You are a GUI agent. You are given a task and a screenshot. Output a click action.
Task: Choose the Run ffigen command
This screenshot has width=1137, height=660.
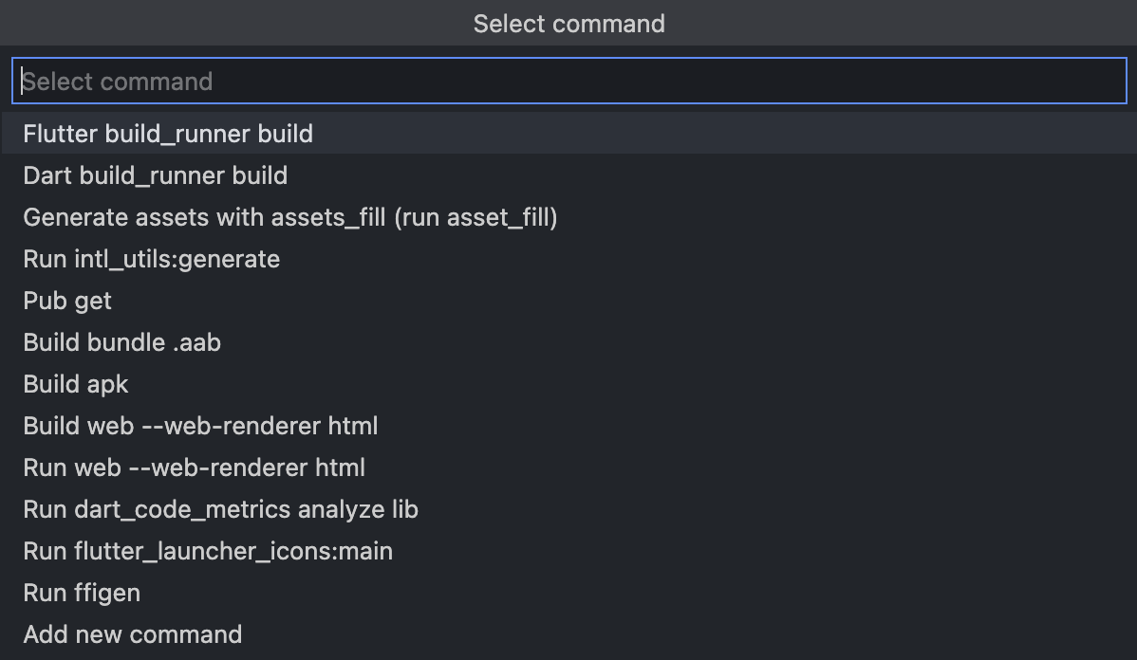pos(82,593)
